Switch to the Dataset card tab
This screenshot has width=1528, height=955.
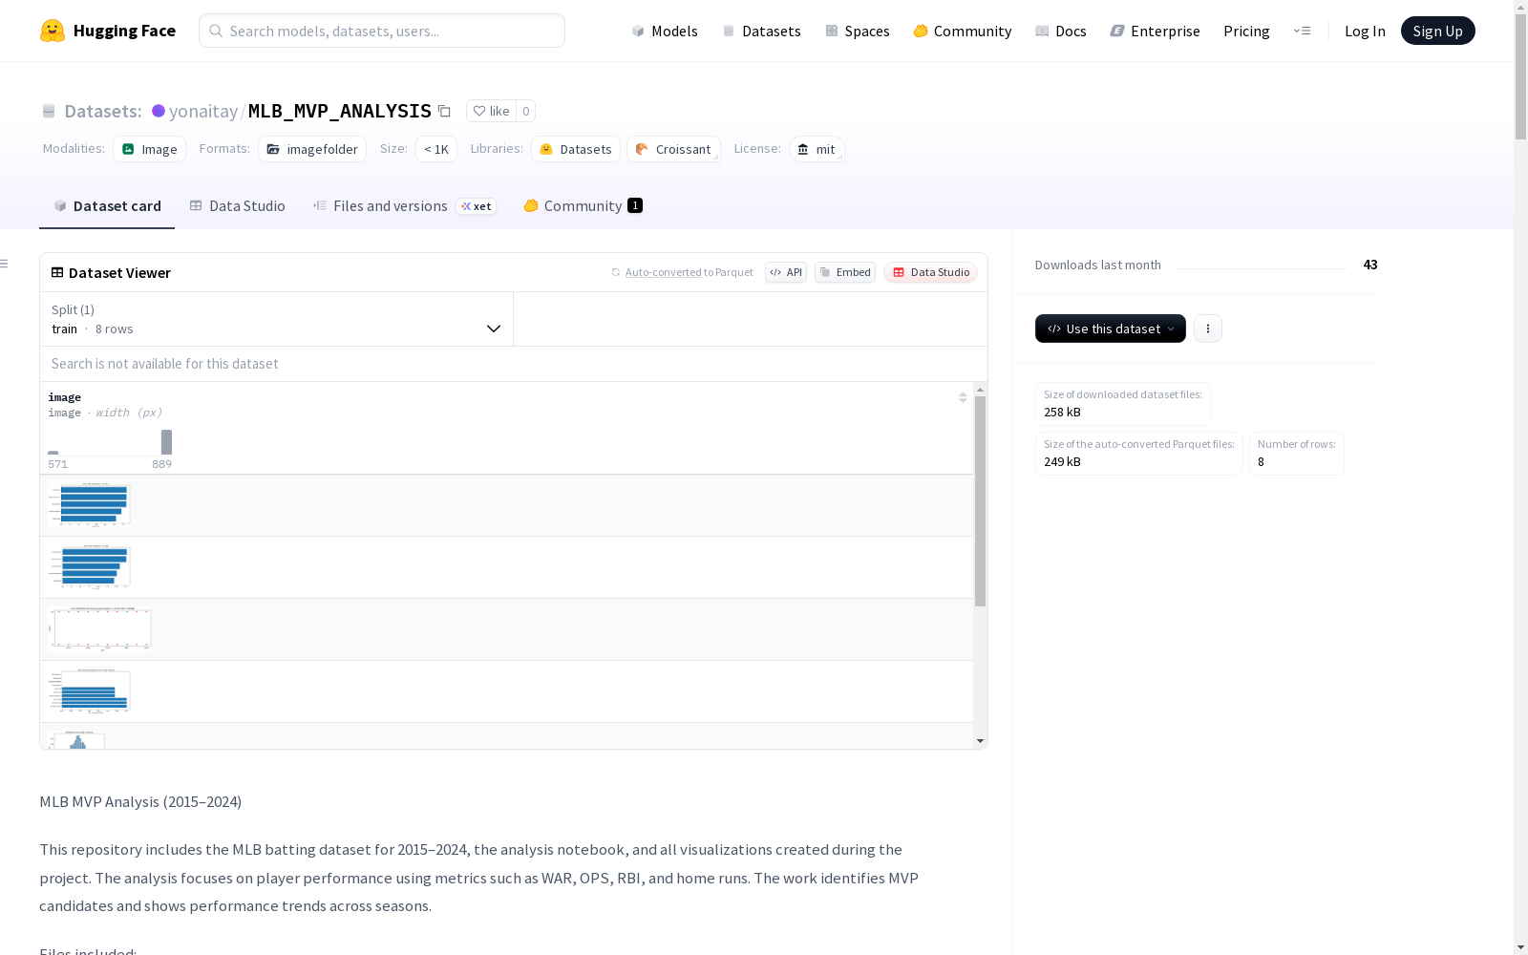tap(107, 206)
